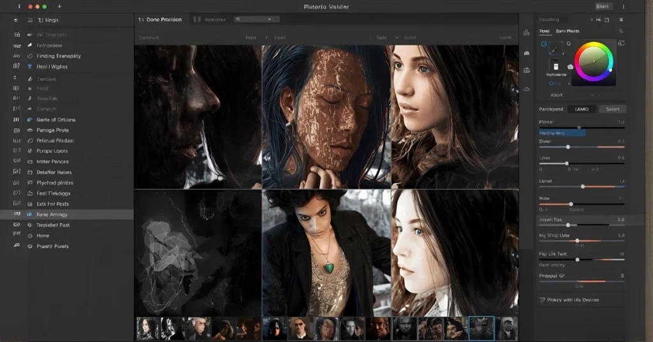Click the icon beside Pruestt Purets
The height and width of the screenshot is (342, 653).
30,246
